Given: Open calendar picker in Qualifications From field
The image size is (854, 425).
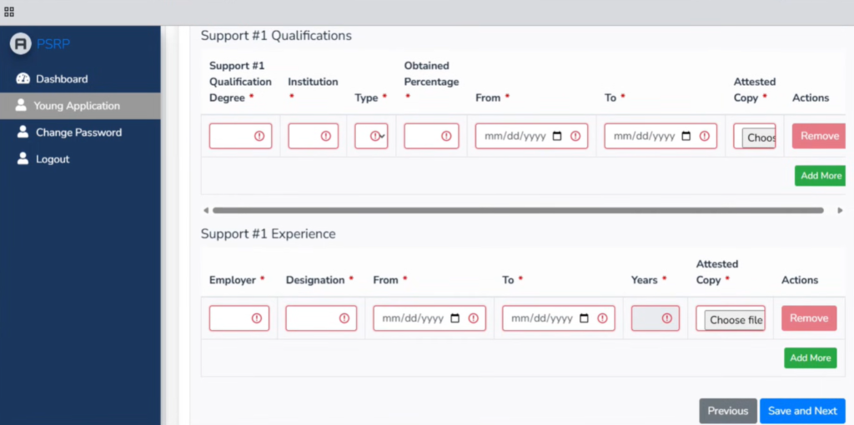Looking at the screenshot, I should point(557,136).
